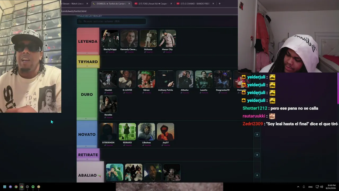The width and height of the screenshot is (339, 191).
Task: Click the Lilbulnes artist card
Action: click(146, 134)
